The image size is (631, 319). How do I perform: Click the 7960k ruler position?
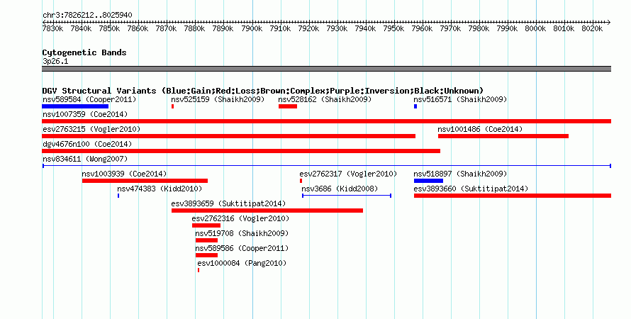[x=422, y=28]
